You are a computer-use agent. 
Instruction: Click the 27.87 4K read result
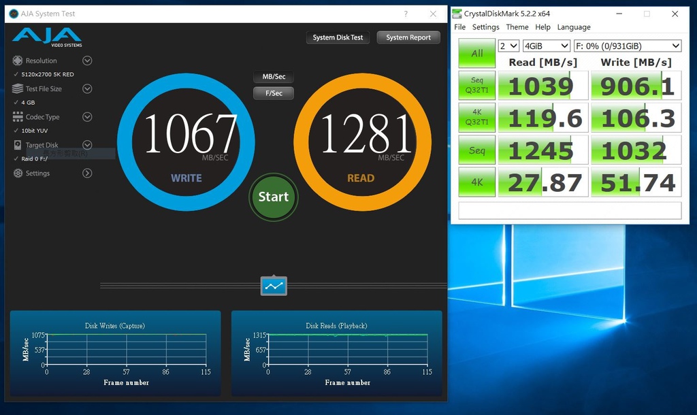point(542,182)
